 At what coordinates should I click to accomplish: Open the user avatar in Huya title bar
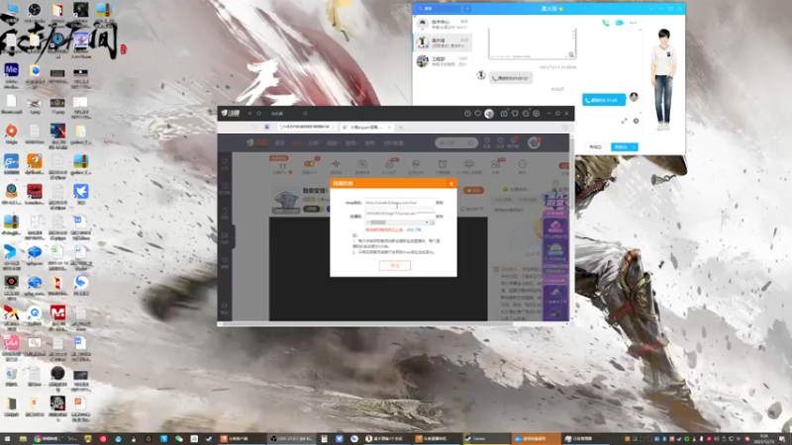pyautogui.click(x=489, y=114)
